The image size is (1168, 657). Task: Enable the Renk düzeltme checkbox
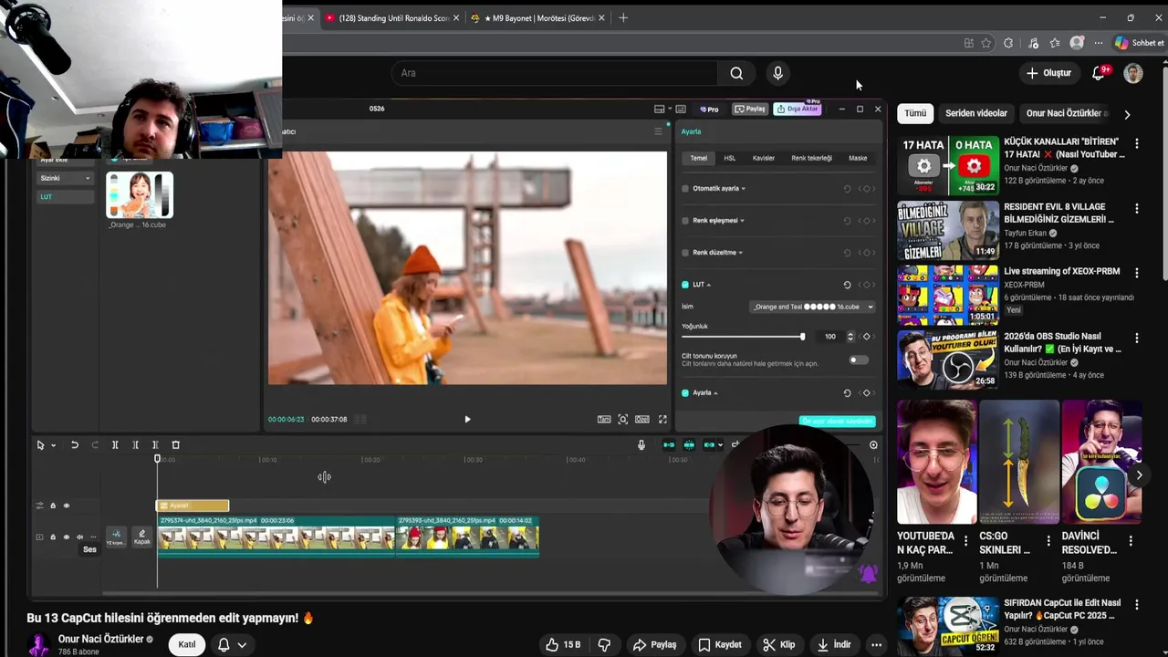click(685, 253)
